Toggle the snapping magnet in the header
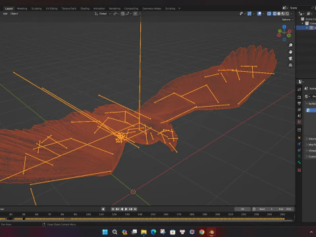316x237 pixels. point(122,14)
